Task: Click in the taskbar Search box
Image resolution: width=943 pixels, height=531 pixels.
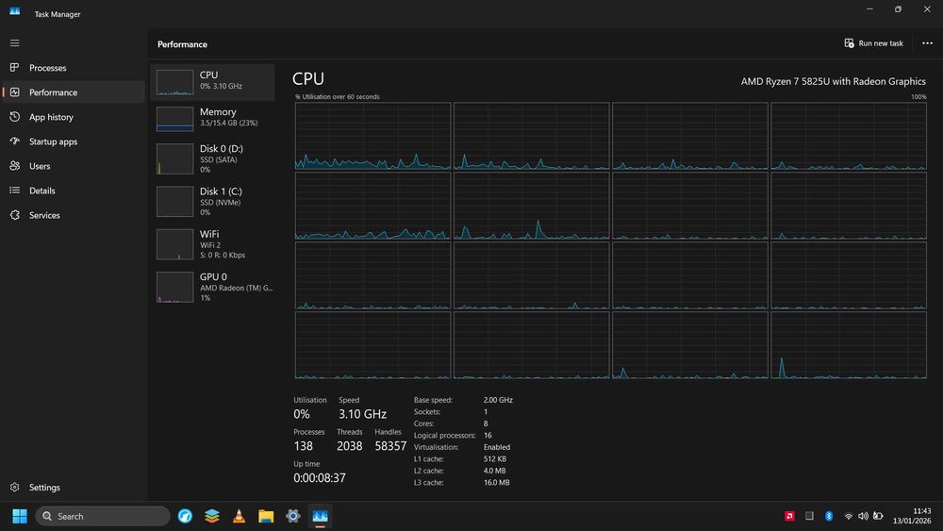Action: click(103, 516)
